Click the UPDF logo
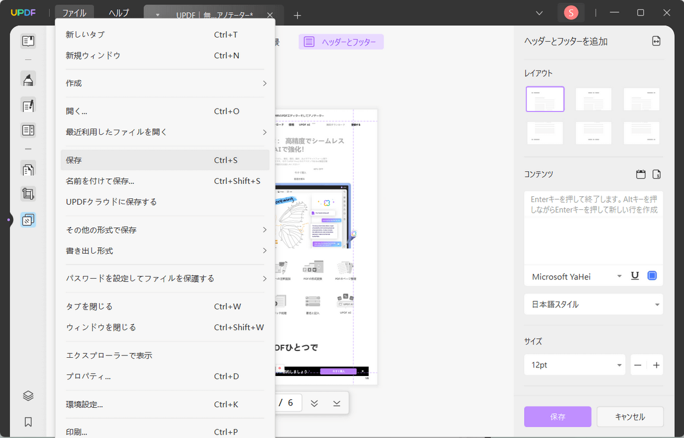The width and height of the screenshot is (684, 438). click(23, 13)
